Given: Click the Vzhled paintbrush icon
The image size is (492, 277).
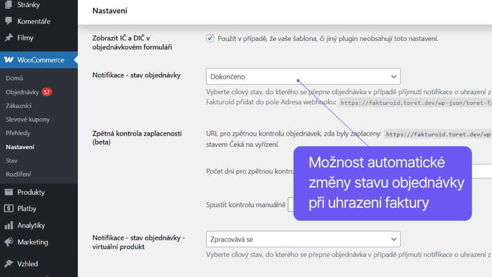Looking at the screenshot, I should pos(9,264).
